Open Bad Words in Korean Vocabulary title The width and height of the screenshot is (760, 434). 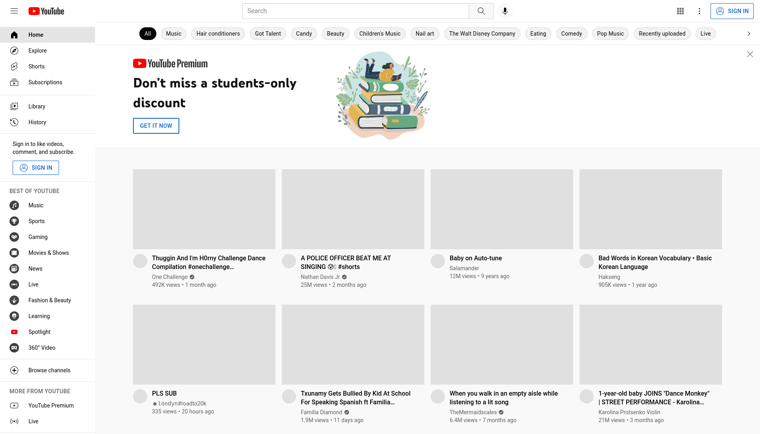[655, 262]
